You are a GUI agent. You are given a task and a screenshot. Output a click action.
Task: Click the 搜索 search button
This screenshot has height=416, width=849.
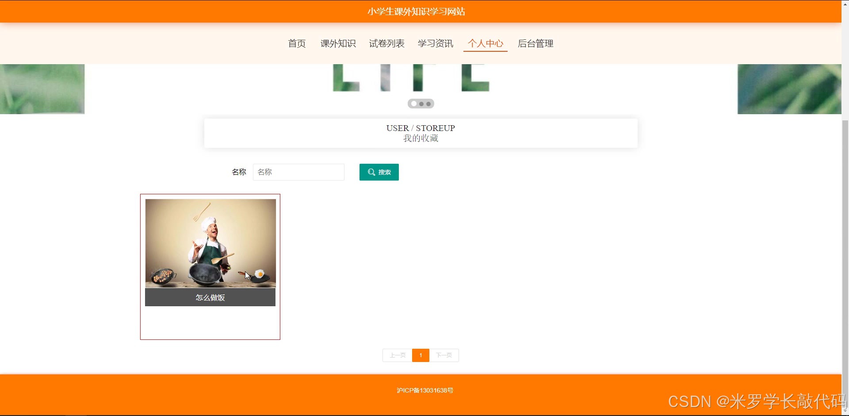pyautogui.click(x=379, y=172)
